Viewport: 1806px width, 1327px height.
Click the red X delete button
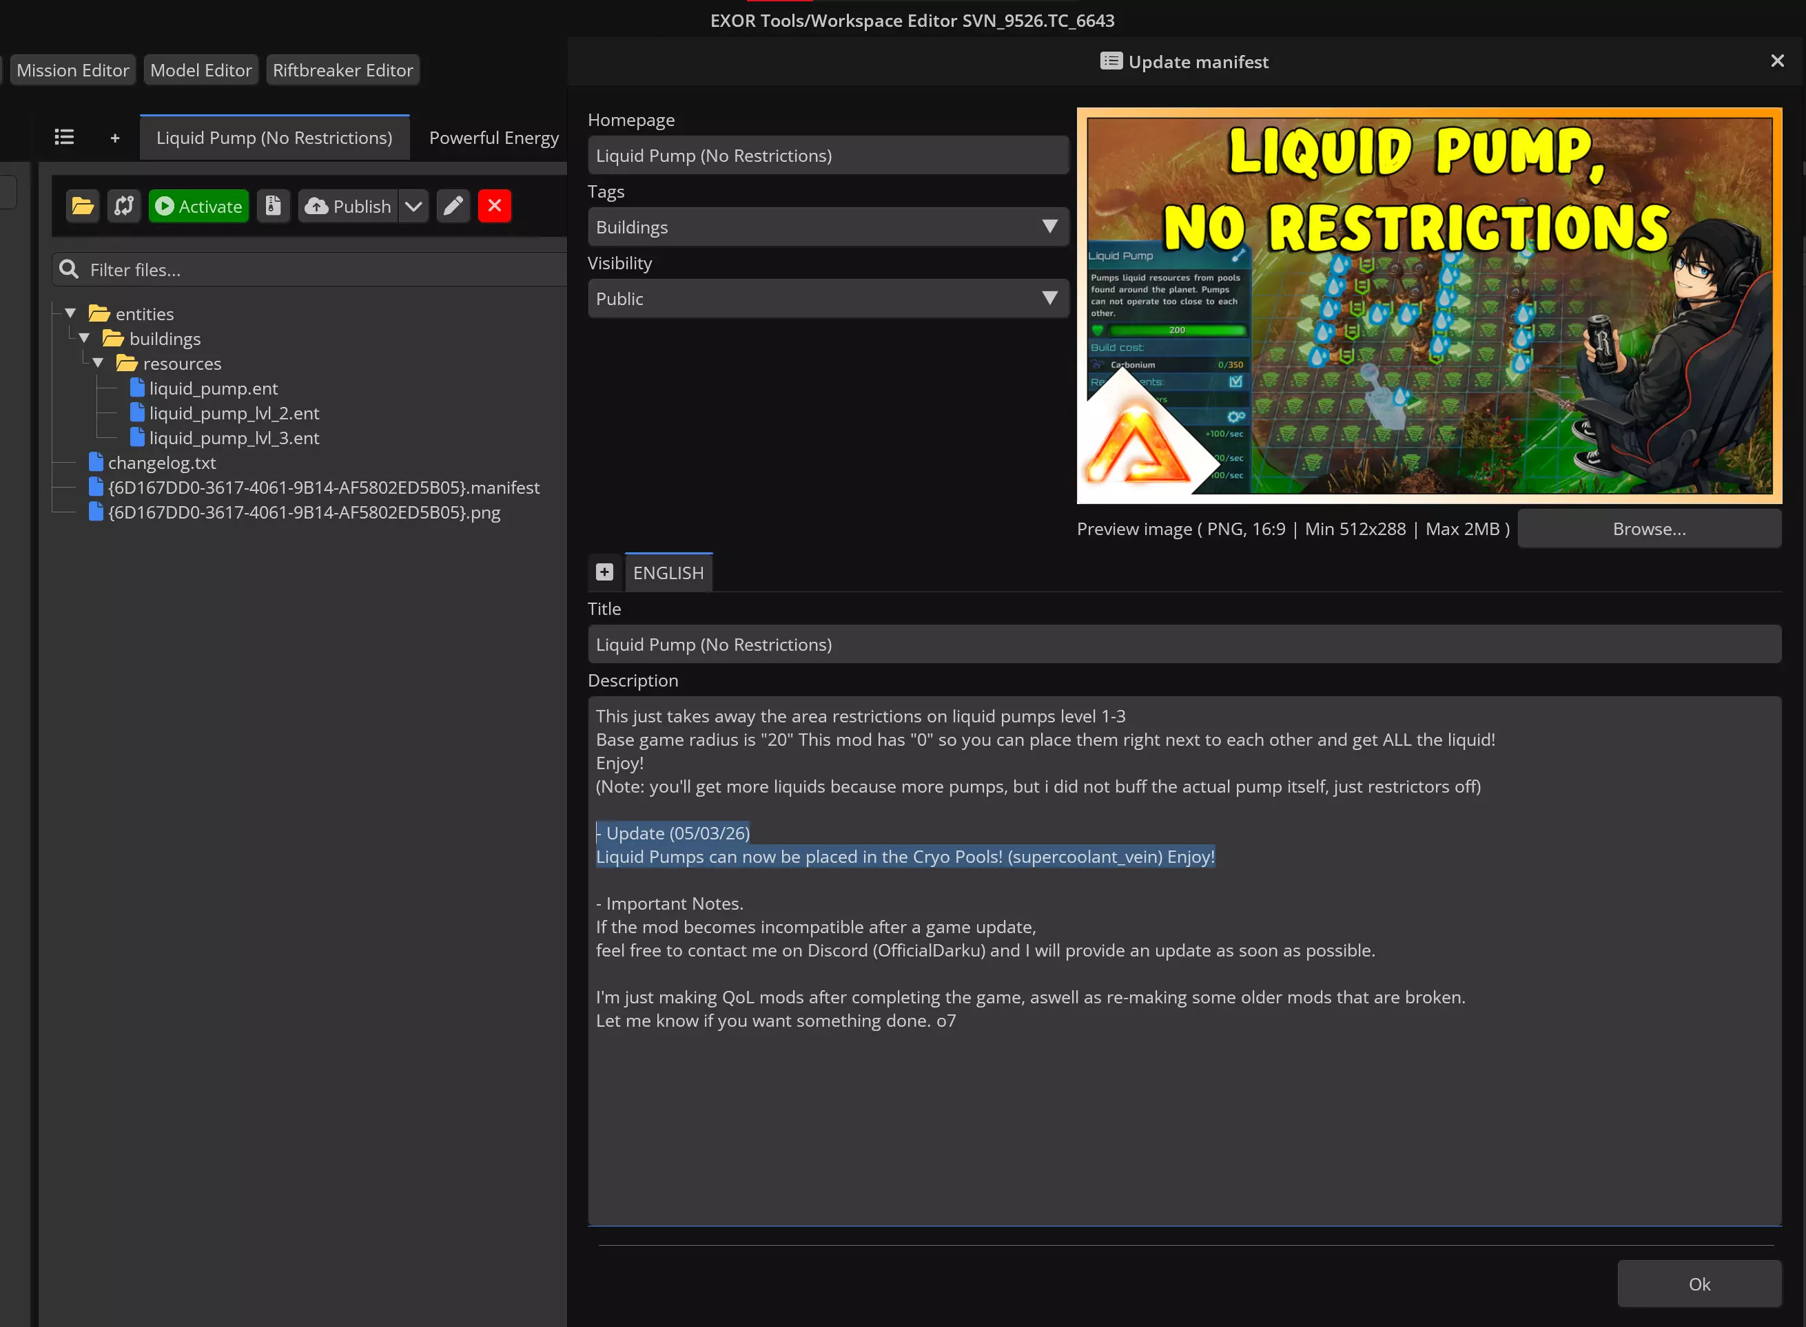coord(494,207)
